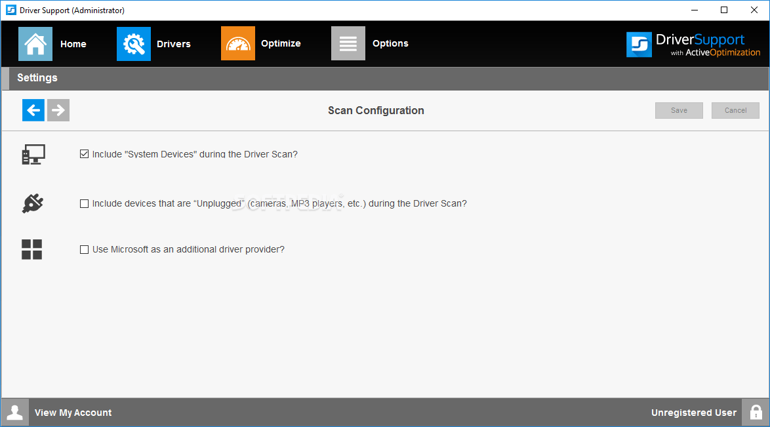This screenshot has height=427, width=770.
Task: Select the orange Optimize gauge icon
Action: [237, 43]
